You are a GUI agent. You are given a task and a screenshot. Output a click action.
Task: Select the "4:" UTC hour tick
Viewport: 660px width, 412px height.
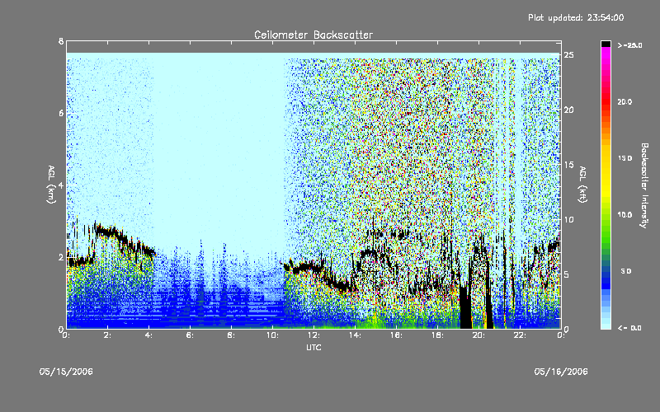point(149,335)
